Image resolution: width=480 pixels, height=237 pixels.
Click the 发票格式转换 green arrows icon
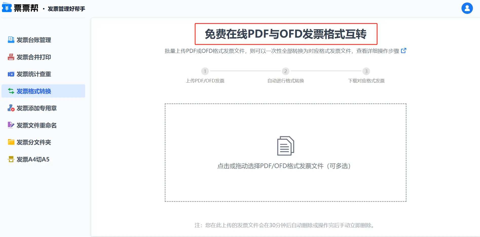[x=11, y=91]
